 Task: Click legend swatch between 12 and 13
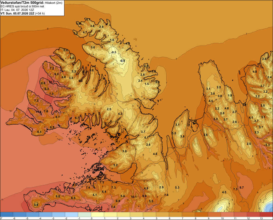coord(253,215)
